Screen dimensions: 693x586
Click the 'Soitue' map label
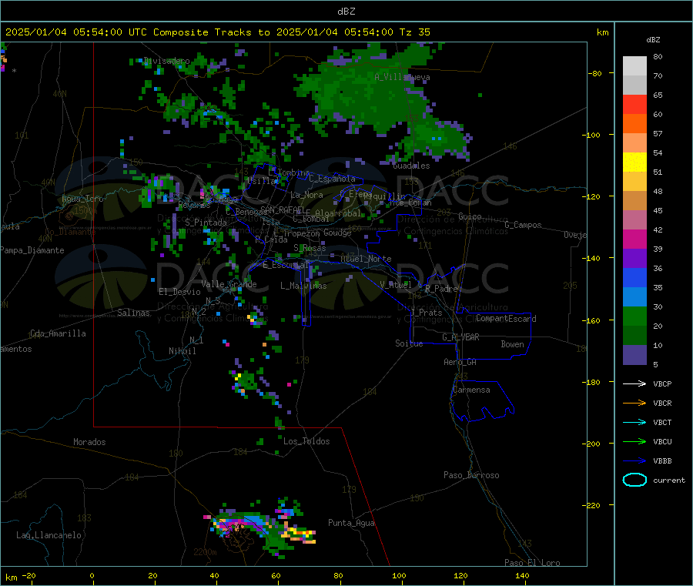pos(409,343)
